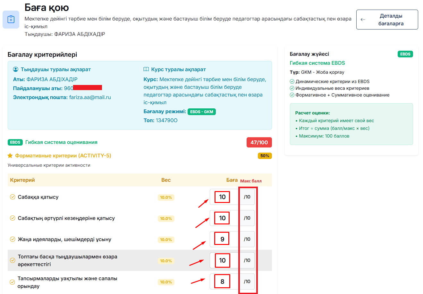Click the red 47/100 total score badge
The image size is (423, 294).
tap(259, 142)
